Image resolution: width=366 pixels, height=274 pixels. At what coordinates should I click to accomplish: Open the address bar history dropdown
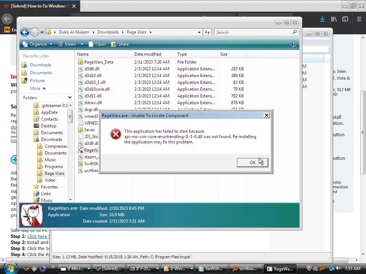point(199,32)
